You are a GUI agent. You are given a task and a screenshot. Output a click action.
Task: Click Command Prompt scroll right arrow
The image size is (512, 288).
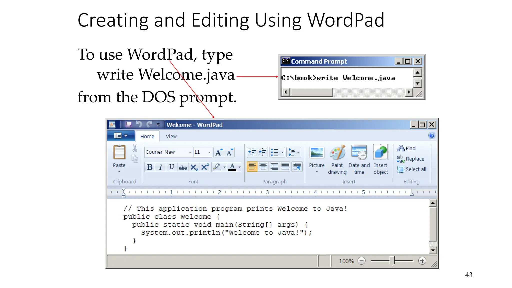click(x=409, y=92)
